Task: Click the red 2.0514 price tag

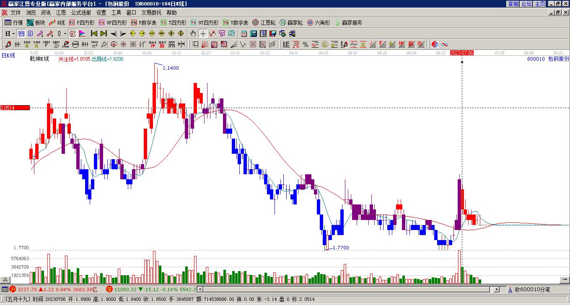Action: point(15,108)
